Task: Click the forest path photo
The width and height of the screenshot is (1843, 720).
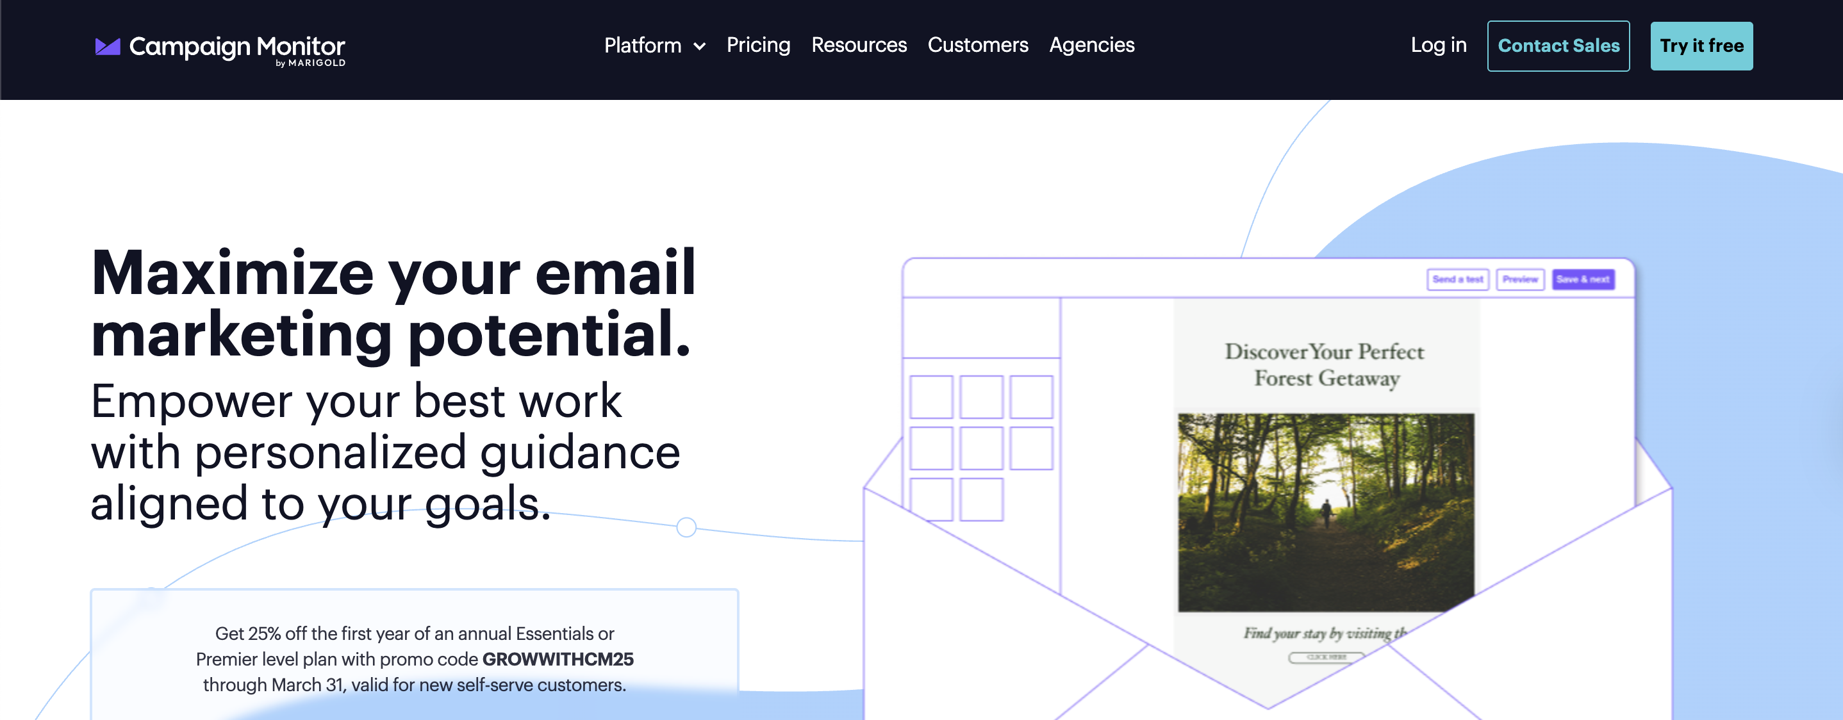Action: coord(1325,511)
